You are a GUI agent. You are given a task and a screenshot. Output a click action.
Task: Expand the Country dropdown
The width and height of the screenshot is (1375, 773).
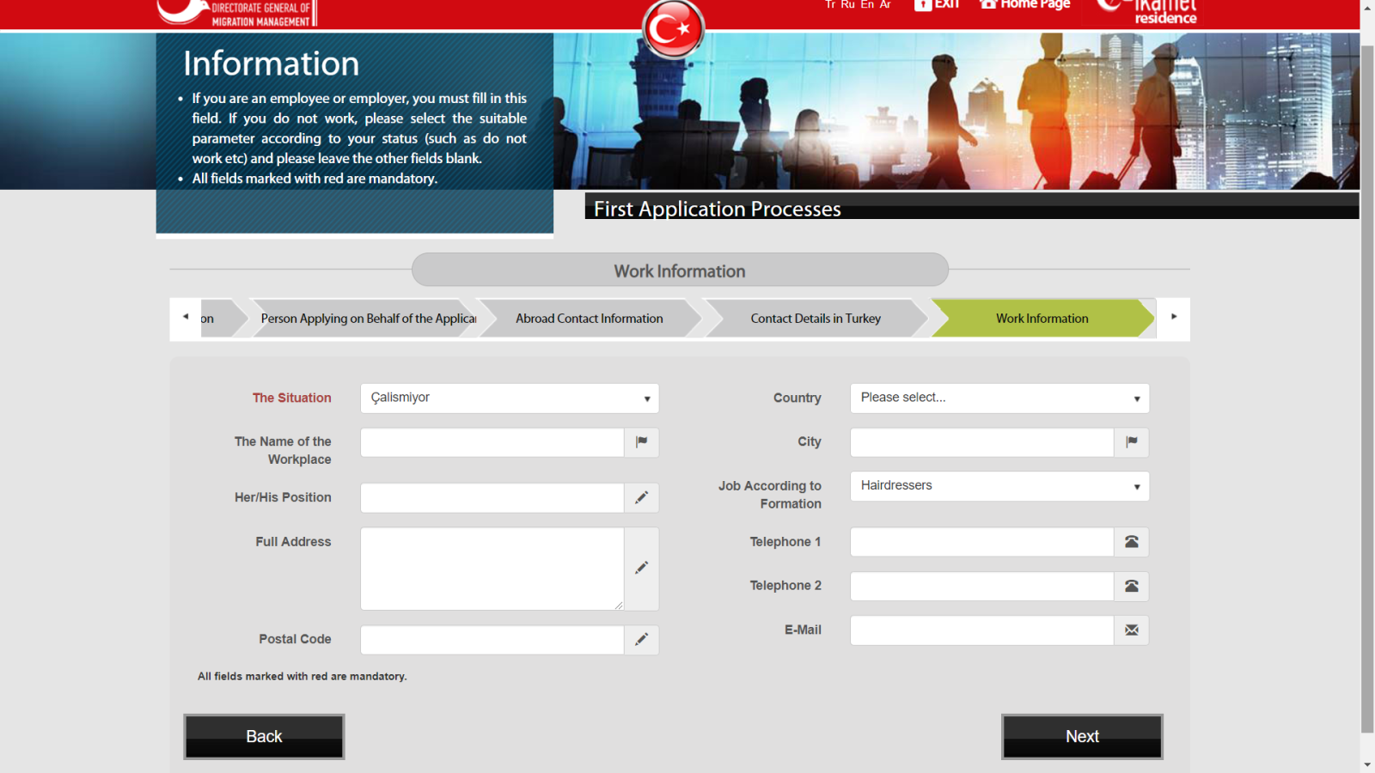(999, 399)
